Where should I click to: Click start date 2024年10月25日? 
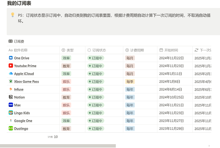[x=171, y=97]
